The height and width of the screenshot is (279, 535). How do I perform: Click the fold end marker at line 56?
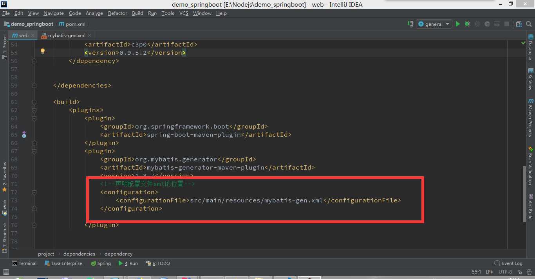pyautogui.click(x=34, y=61)
